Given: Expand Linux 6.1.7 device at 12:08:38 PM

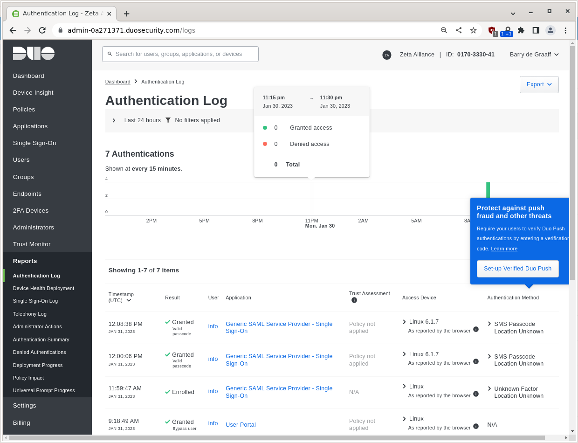Looking at the screenshot, I should click(405, 322).
